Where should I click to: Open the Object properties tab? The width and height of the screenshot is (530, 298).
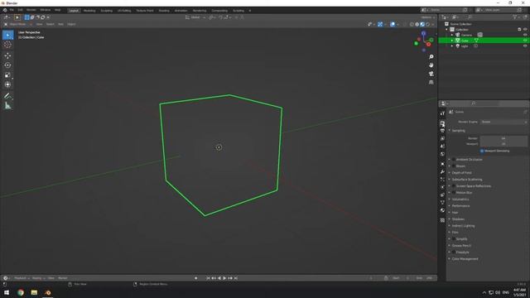tap(442, 164)
